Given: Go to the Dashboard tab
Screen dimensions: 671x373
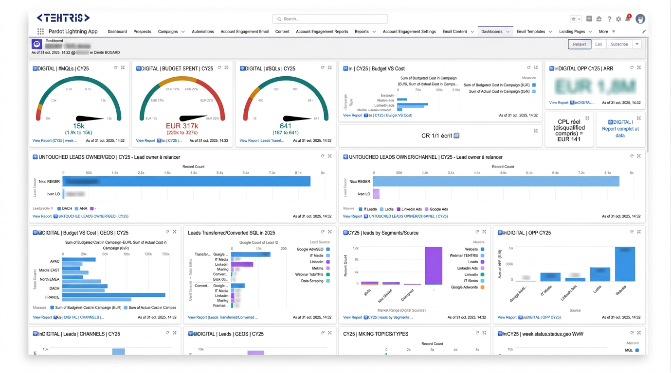Looking at the screenshot, I should point(117,32).
